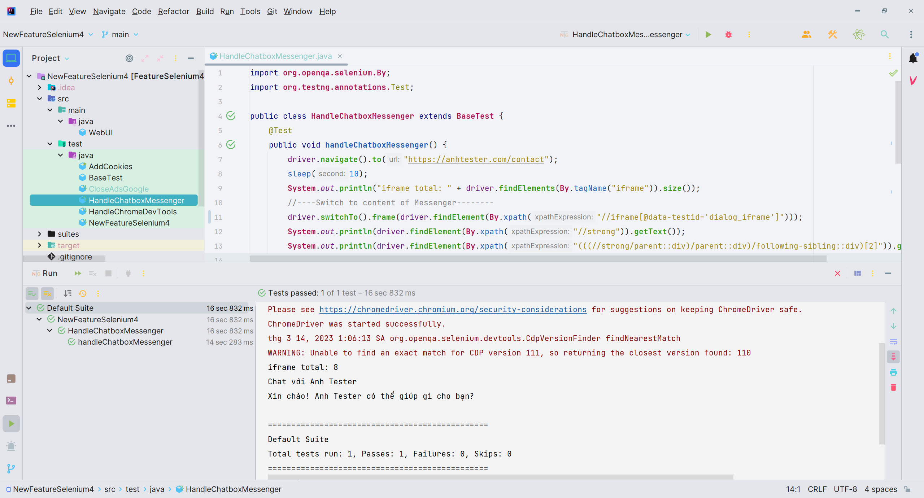Screen dimensions: 924x498
Task: Open run configuration HandleChatboxMes...essenger dropdown
Action: click(625, 34)
